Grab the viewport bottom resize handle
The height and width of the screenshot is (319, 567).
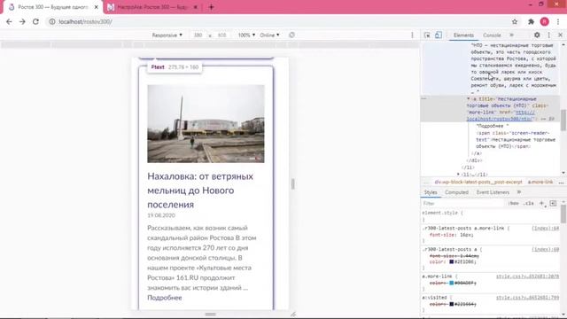211,315
